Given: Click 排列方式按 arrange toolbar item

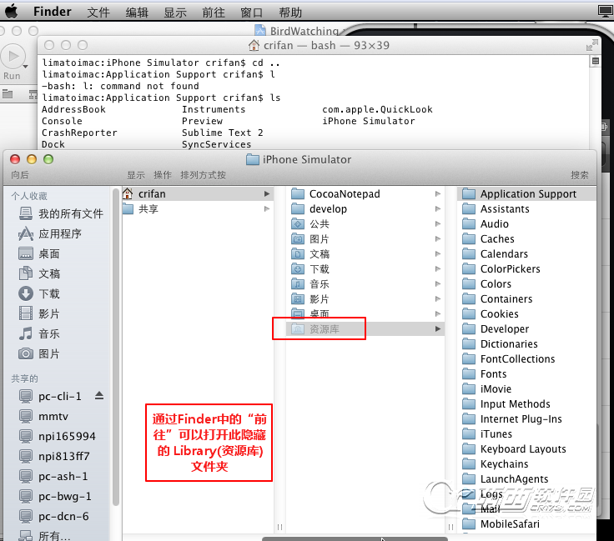Looking at the screenshot, I should (x=203, y=175).
